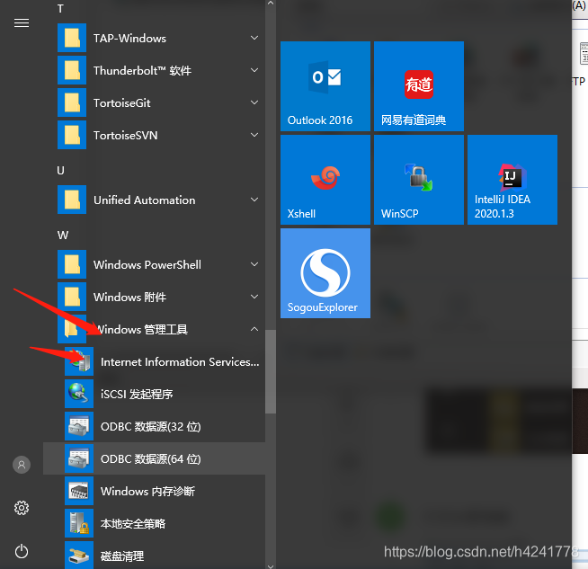
Task: Open the Settings gear icon
Action: pos(22,508)
